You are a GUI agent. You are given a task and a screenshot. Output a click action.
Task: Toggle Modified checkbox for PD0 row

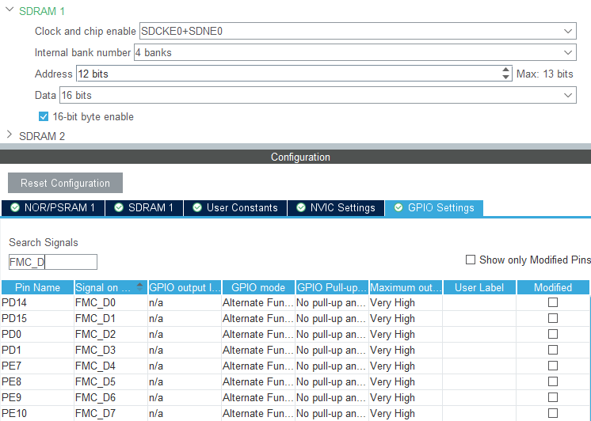[x=553, y=334]
